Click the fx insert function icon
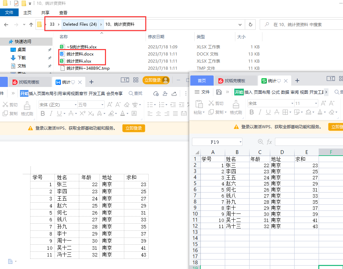Viewport: 343px width, 269px height. 269,142
